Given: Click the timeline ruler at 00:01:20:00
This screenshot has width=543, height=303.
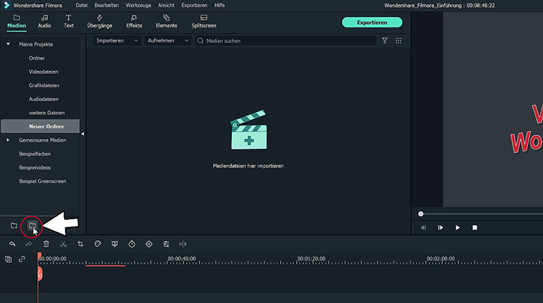Looking at the screenshot, I should (x=311, y=259).
